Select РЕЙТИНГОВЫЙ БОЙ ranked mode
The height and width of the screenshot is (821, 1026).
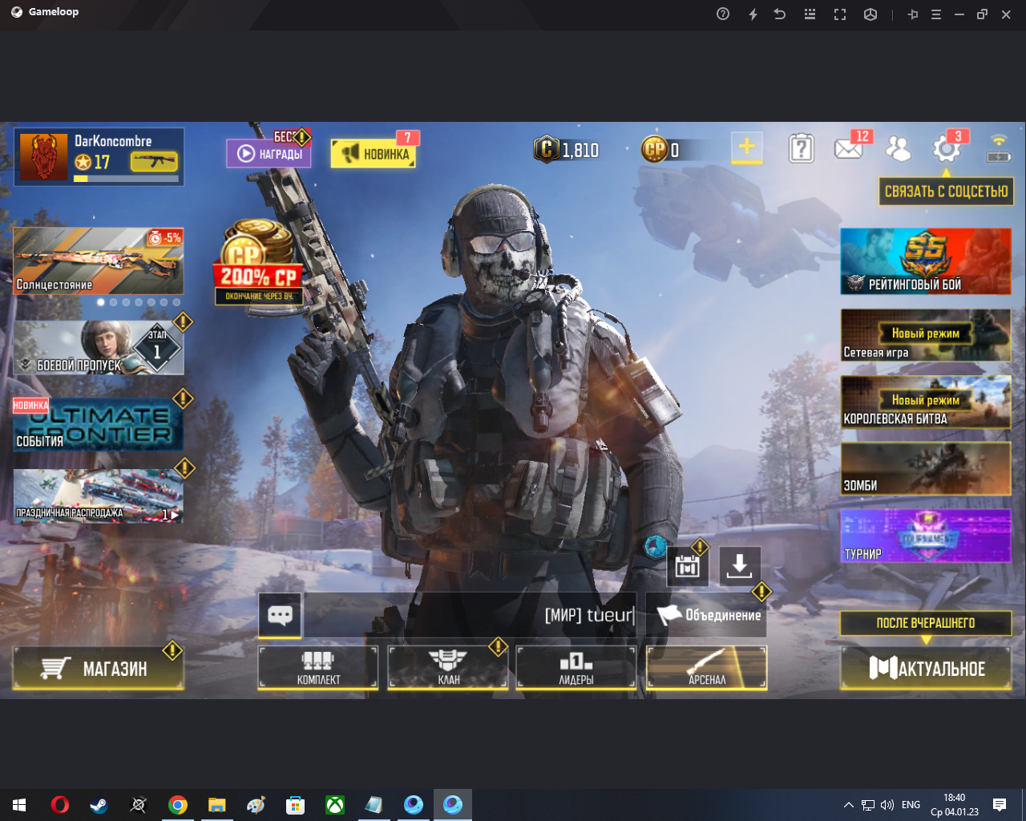point(926,261)
